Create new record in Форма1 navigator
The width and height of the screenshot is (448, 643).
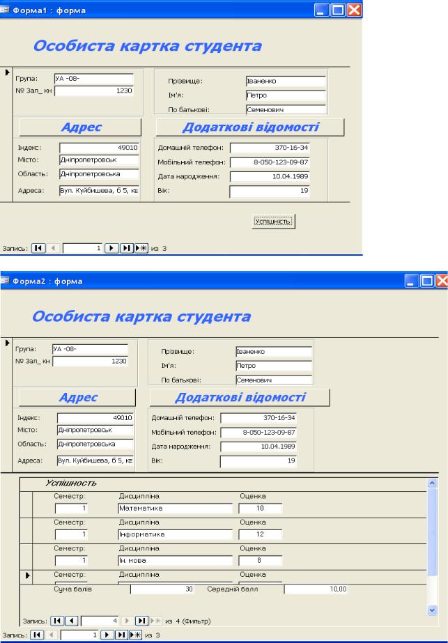(x=141, y=248)
